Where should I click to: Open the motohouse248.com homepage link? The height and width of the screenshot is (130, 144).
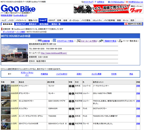coord(54,53)
